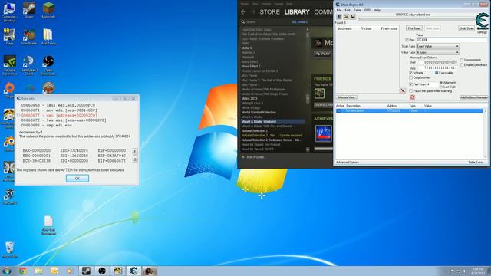Viewport: 491px width, 276px height.
Task: Enable the Unrandomizer checkbox
Action: click(462, 60)
